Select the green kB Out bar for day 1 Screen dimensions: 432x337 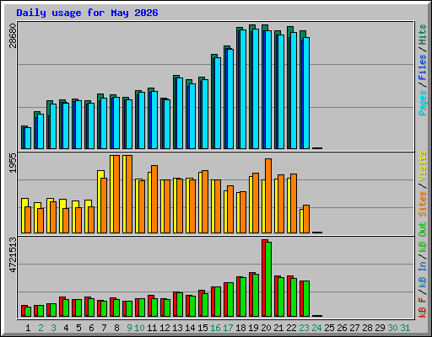pyautogui.click(x=28, y=312)
